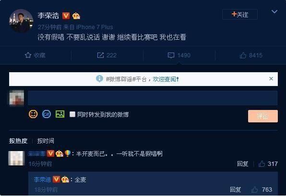286x196 pixels.
Task: Like the post with 8415 thumbs-up
Action: [243, 55]
